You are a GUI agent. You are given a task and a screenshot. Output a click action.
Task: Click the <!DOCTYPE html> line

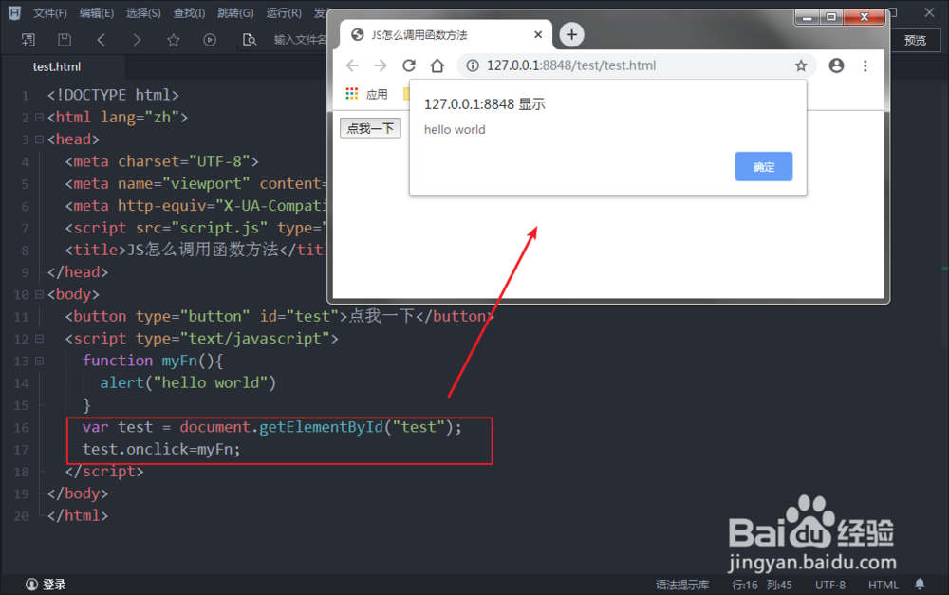[113, 95]
